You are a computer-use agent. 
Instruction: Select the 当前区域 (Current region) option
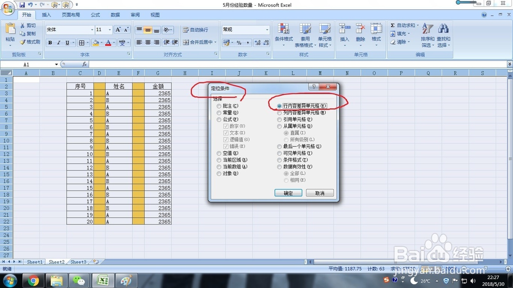tap(219, 160)
